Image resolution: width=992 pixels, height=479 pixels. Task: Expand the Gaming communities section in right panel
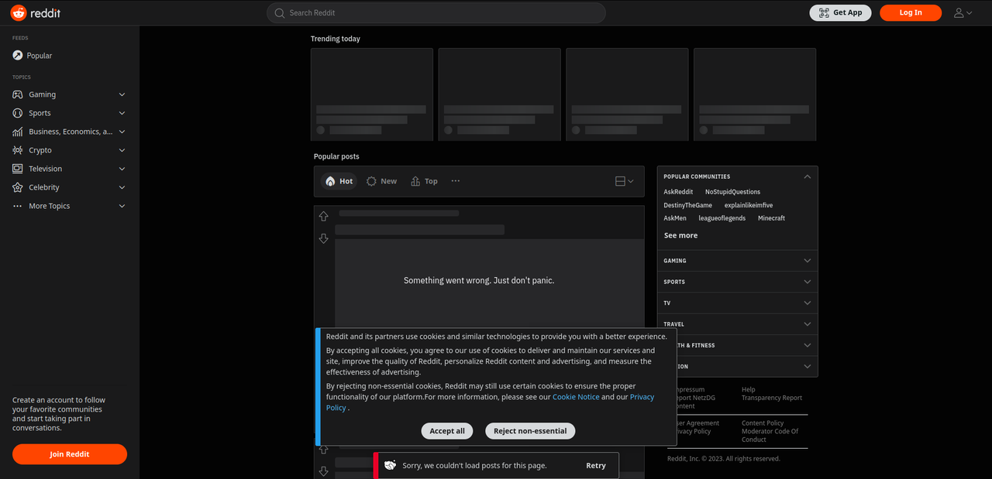coord(737,261)
